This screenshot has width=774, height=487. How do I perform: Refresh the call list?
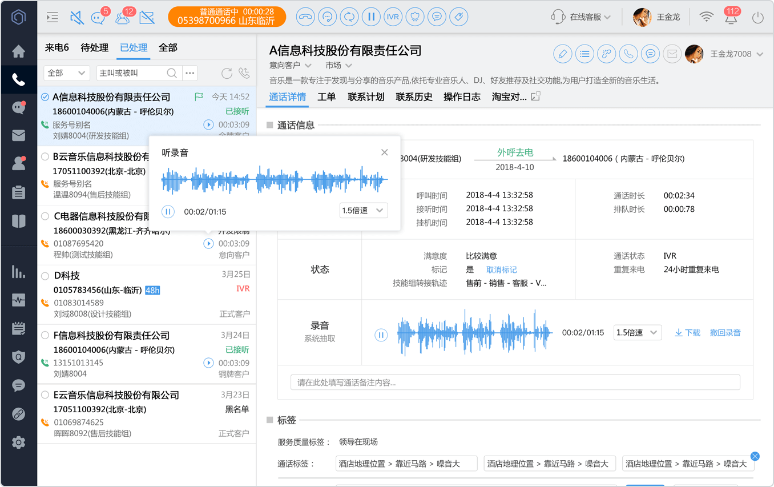(x=227, y=73)
